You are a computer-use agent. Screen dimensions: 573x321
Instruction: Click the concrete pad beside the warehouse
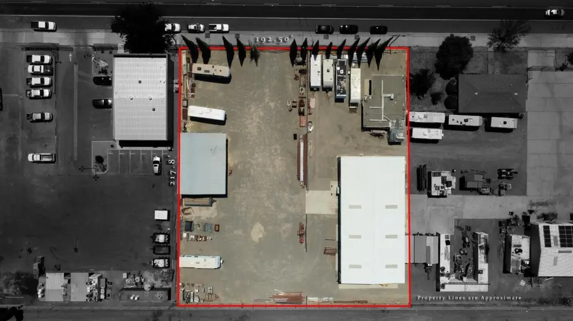[321, 201]
